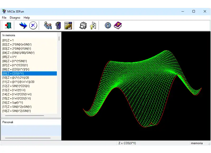This screenshot has width=211, height=153.
Task: Click the Personali list horizontal scrollbar
Action: coord(28,138)
